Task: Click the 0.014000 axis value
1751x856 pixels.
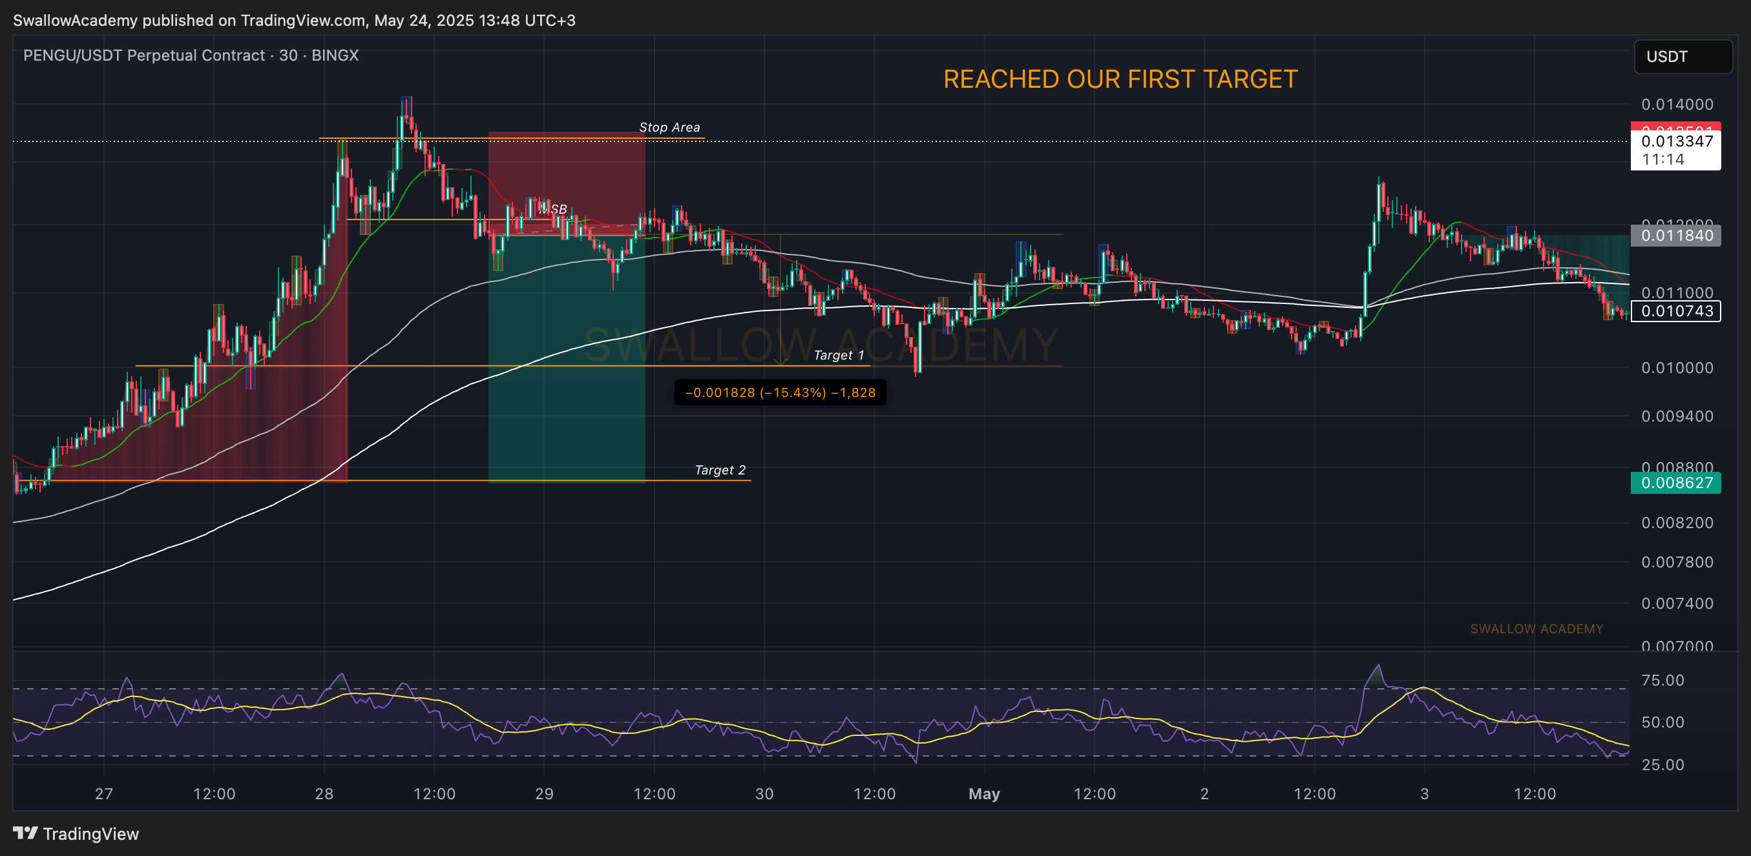Action: 1677,105
